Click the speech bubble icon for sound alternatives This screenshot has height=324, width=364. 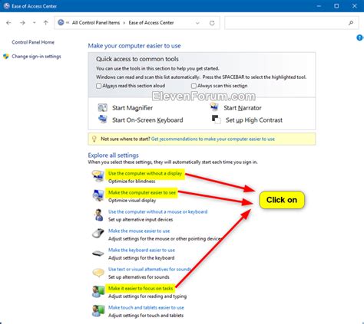pos(98,273)
